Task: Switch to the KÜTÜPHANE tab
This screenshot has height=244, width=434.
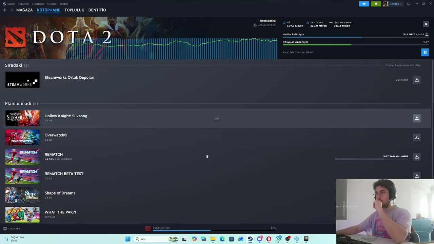Action: (x=48, y=10)
